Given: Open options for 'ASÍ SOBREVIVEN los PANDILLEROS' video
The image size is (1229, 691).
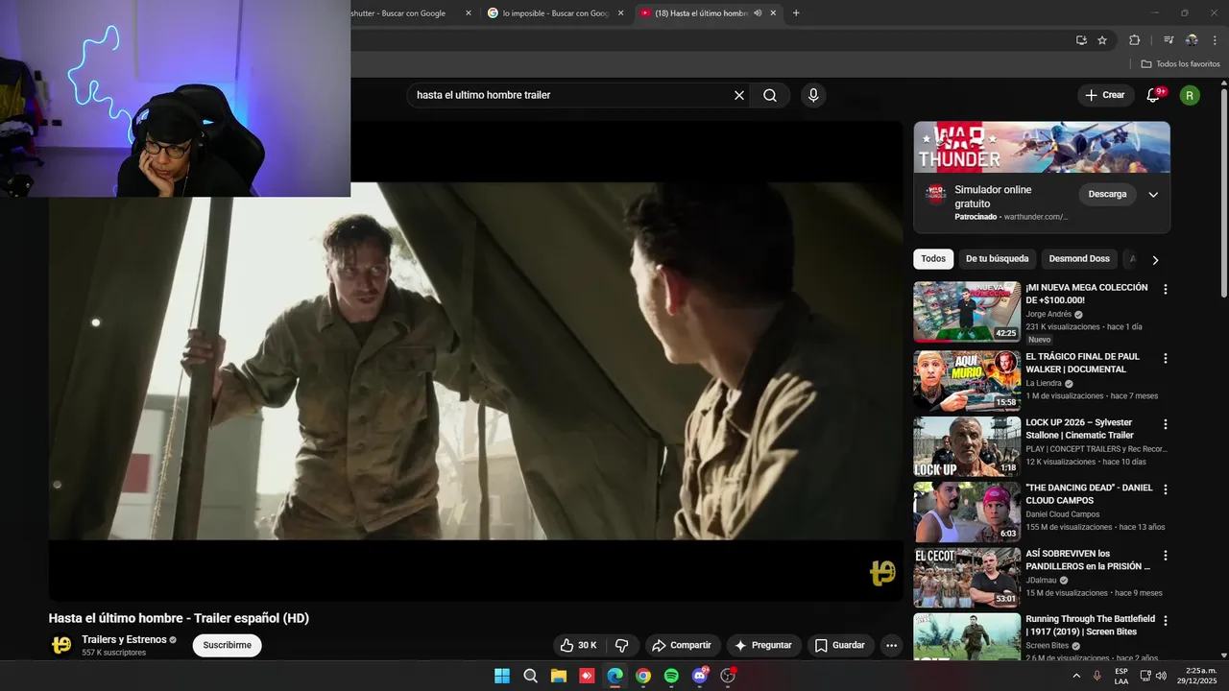Looking at the screenshot, I should coord(1166,555).
